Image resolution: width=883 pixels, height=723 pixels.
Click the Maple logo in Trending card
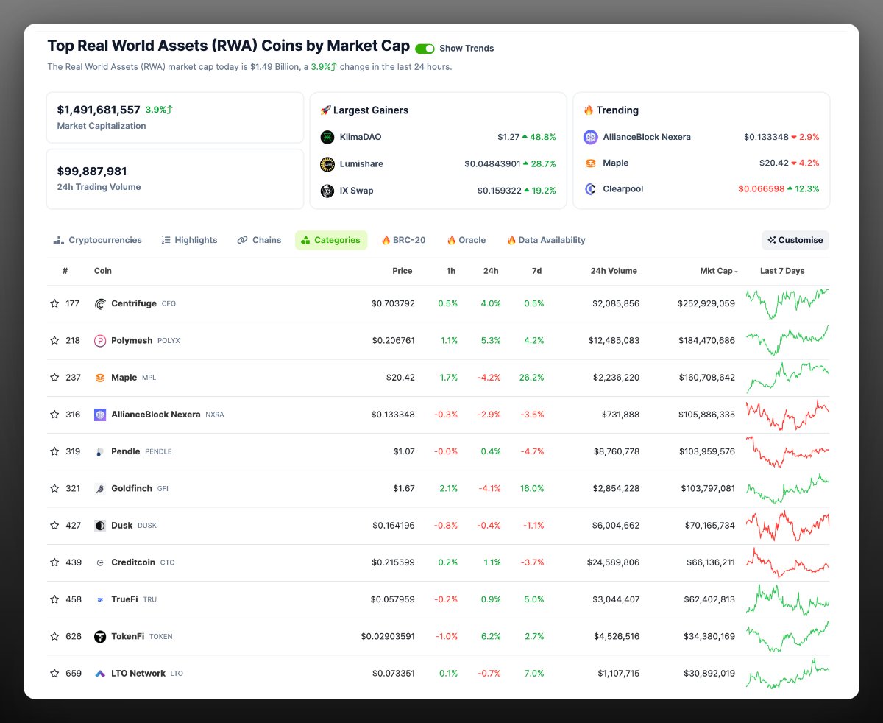pos(591,163)
